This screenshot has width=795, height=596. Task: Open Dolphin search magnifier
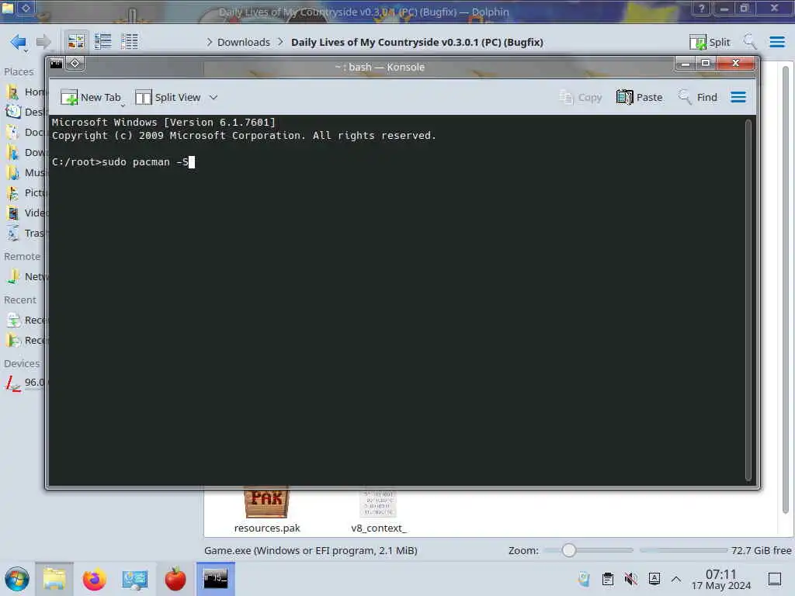click(750, 42)
